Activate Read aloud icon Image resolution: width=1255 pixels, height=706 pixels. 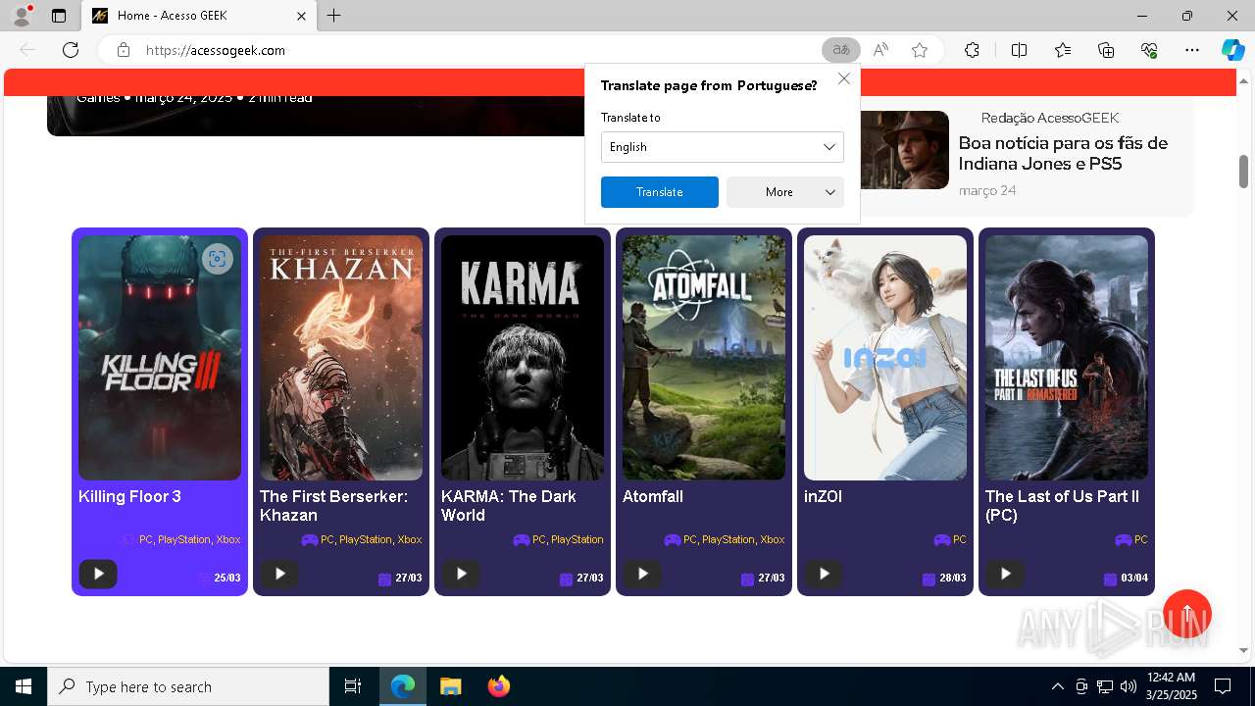point(880,50)
